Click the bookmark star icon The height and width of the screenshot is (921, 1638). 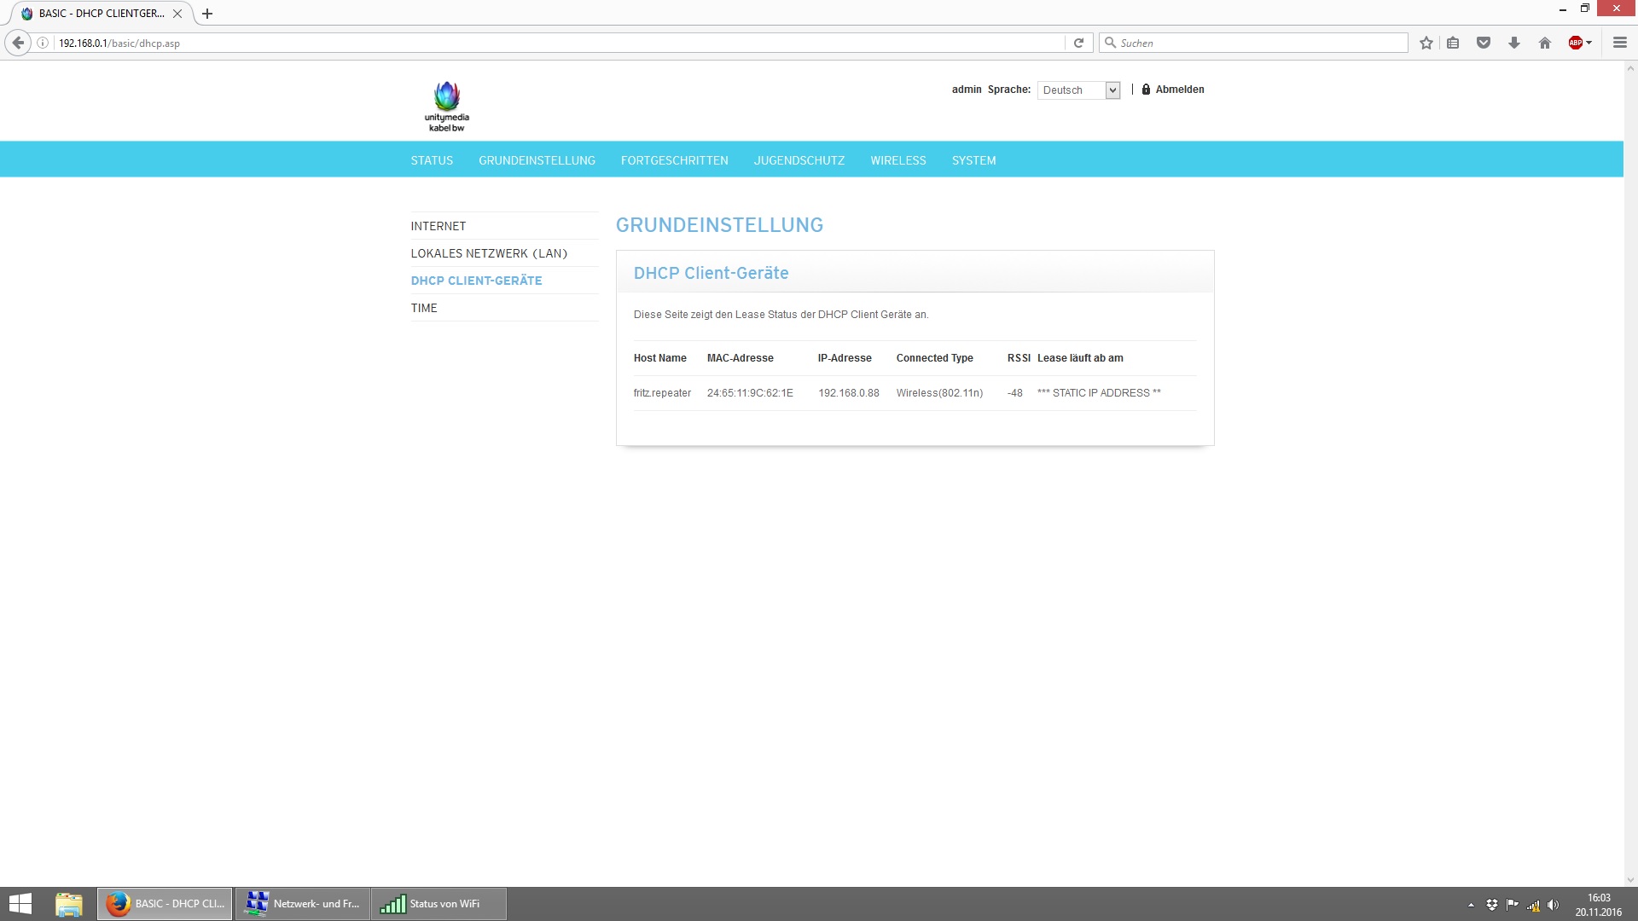coord(1426,43)
